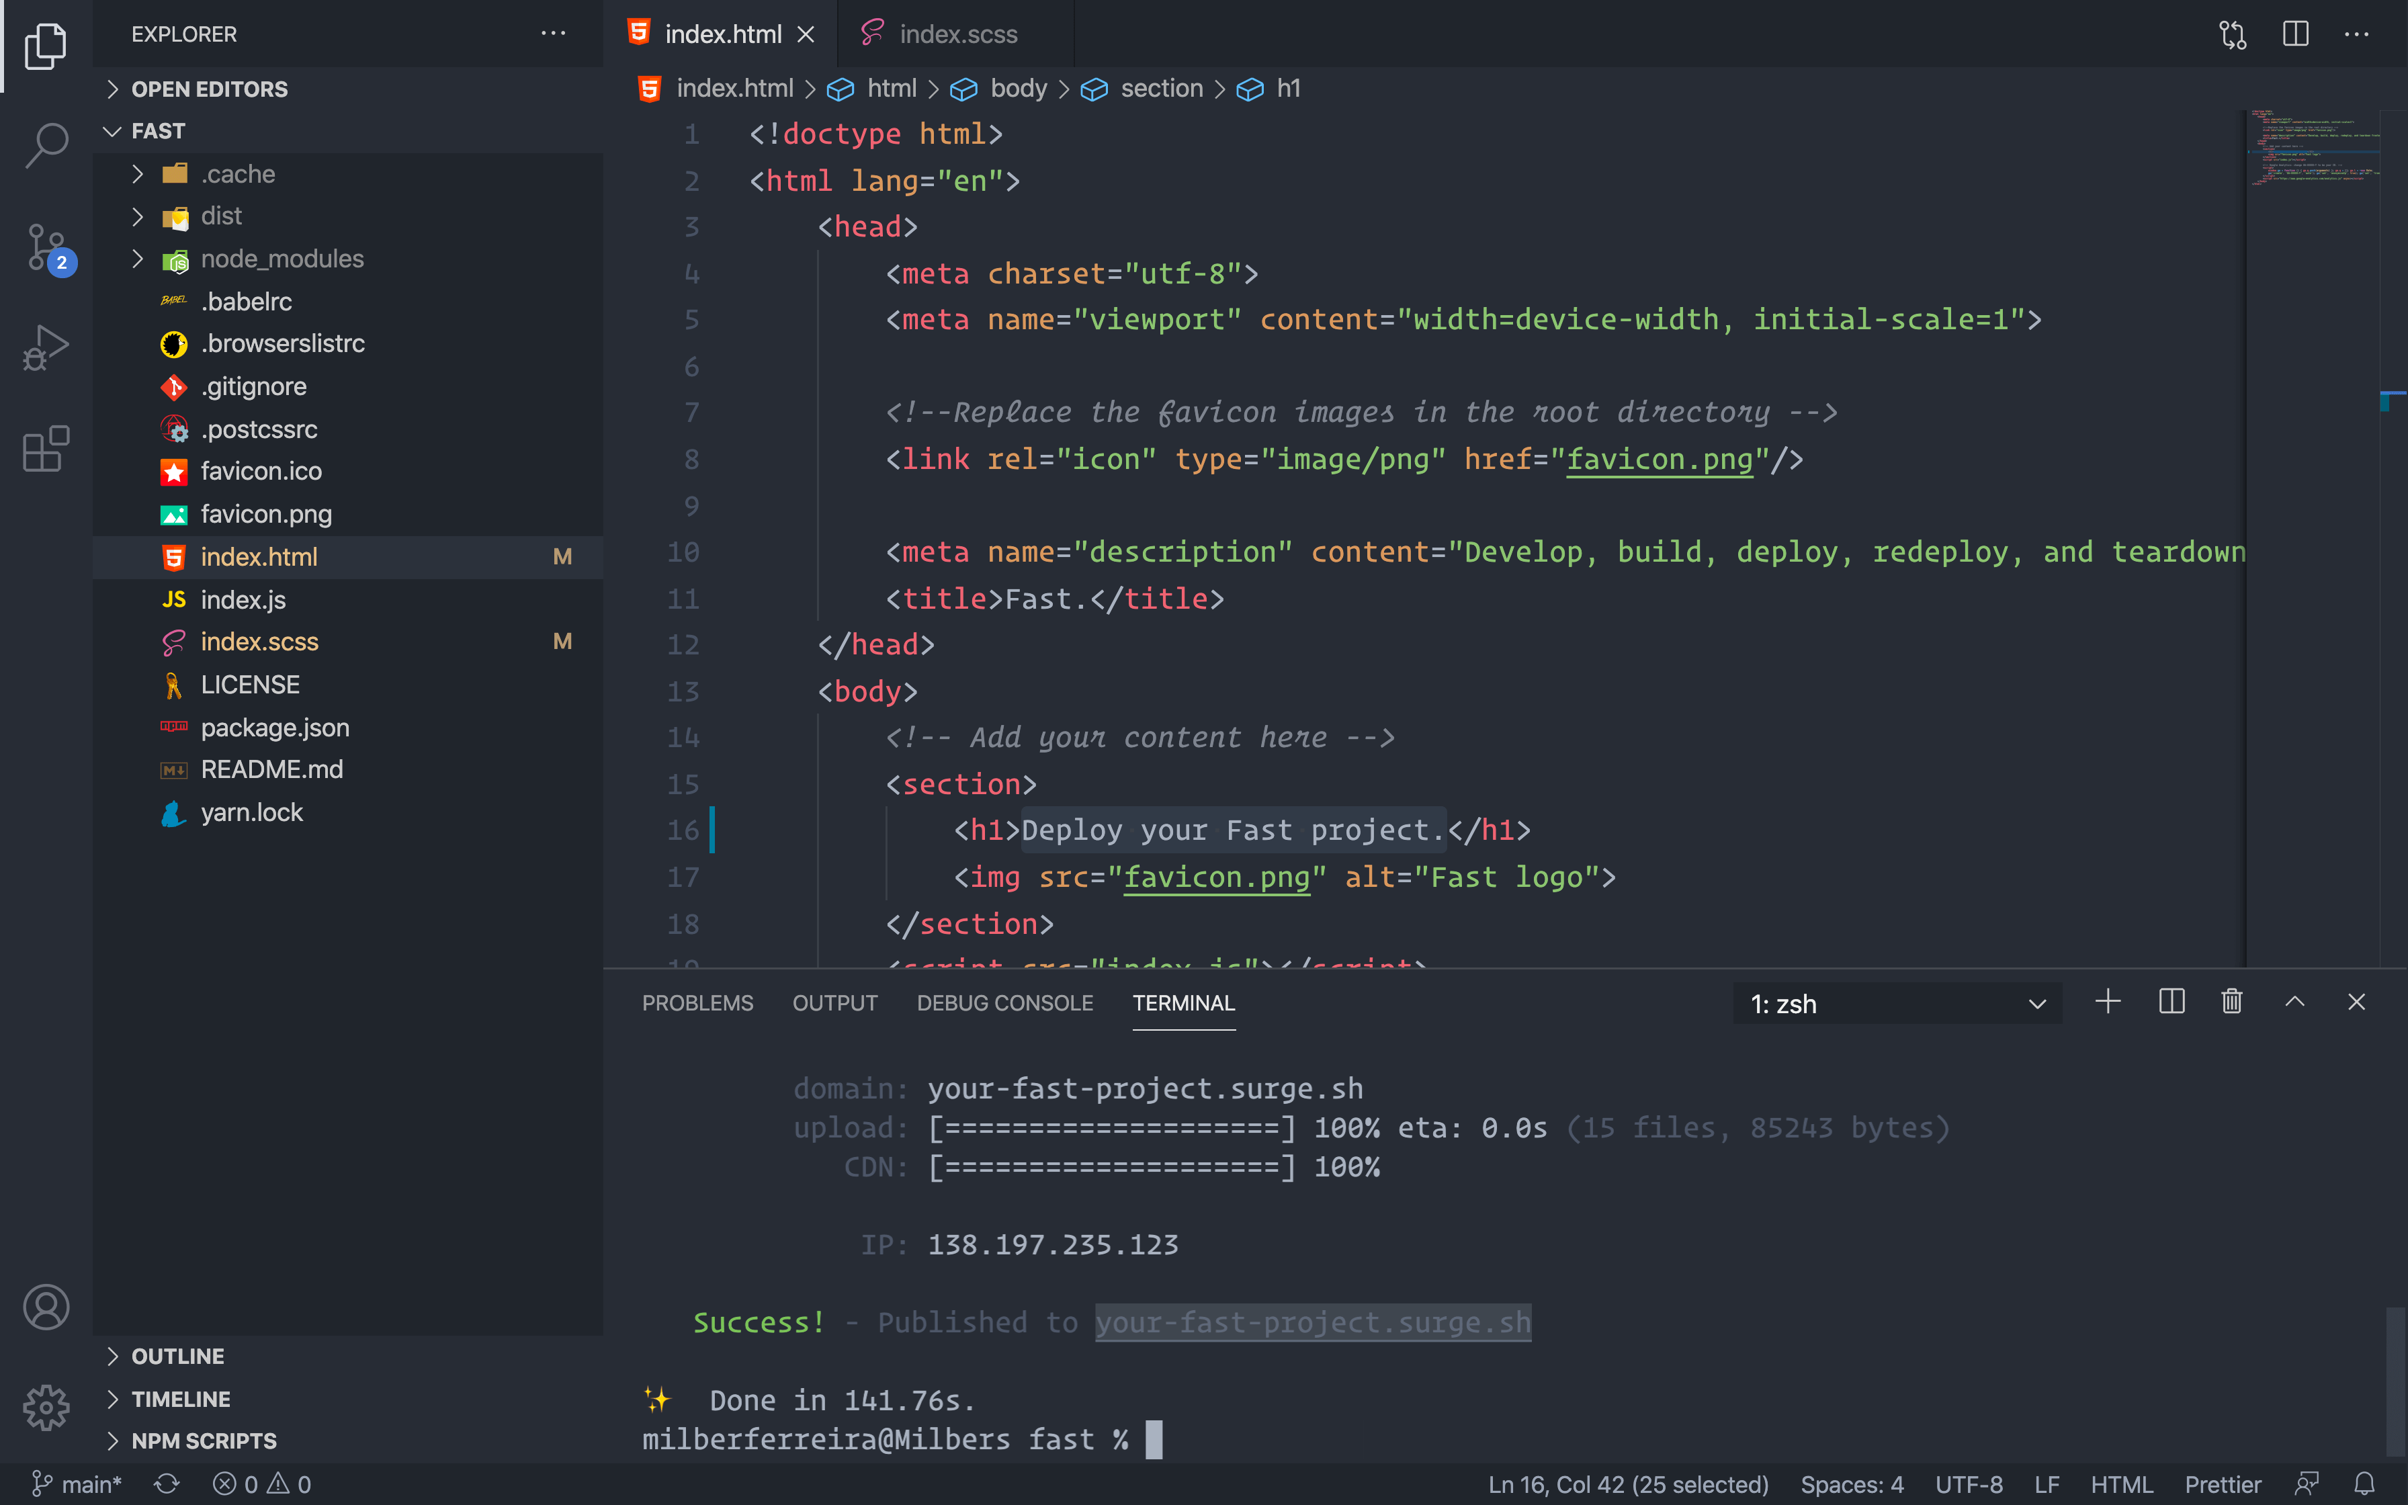Viewport: 2408px width, 1505px height.
Task: Click the Open Changes compare icon
Action: [x=2233, y=34]
